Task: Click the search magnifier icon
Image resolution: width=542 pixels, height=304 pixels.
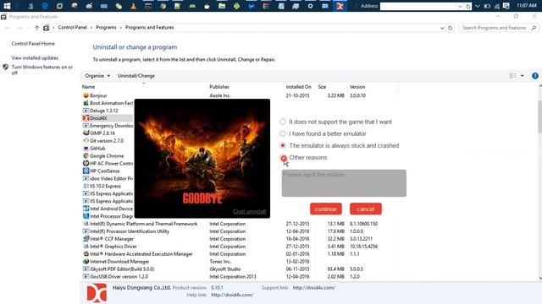Action: [534, 28]
